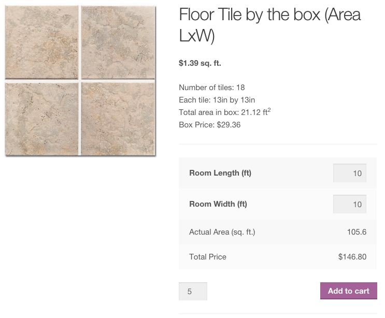Click the top-left tile in the product photo

coord(41,42)
